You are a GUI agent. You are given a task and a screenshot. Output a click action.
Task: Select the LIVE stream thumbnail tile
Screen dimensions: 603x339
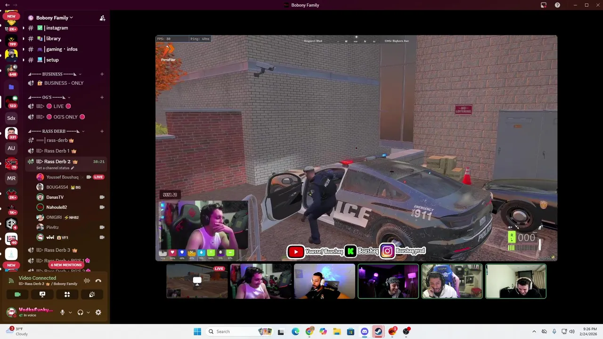[197, 281]
